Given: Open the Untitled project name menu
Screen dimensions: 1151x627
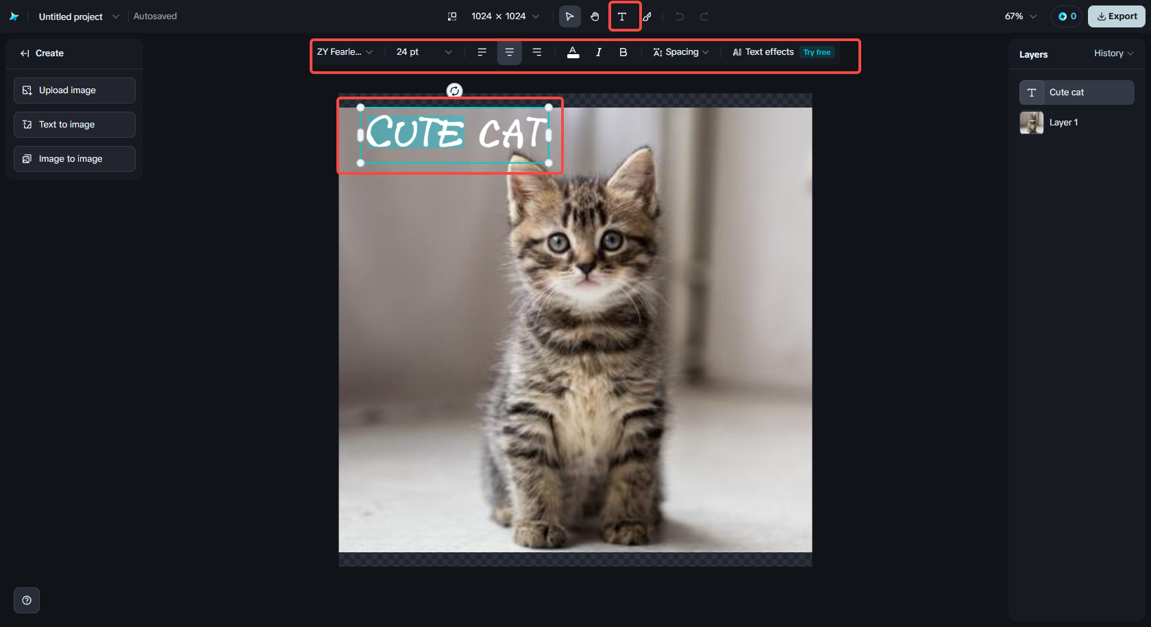Looking at the screenshot, I should [79, 16].
